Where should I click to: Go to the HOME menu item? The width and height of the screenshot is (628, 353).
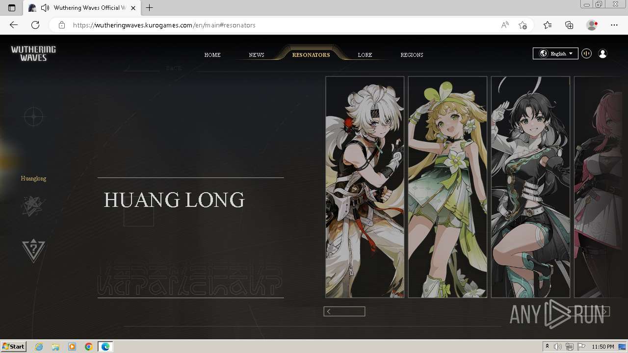click(212, 55)
